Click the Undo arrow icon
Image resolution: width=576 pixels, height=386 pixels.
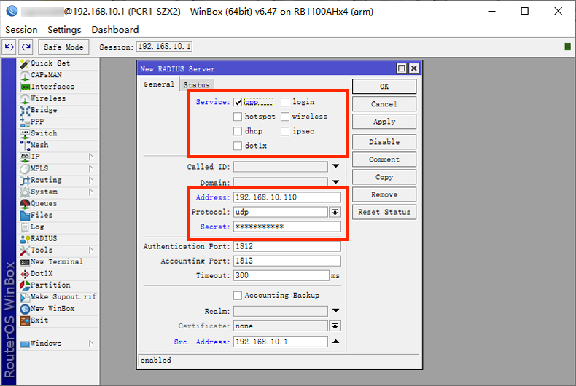9,47
